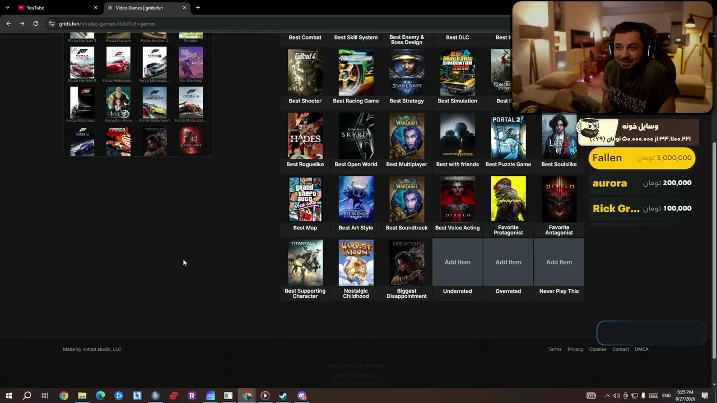The image size is (717, 403).
Task: Open the Cookies link in footer
Action: (x=598, y=349)
